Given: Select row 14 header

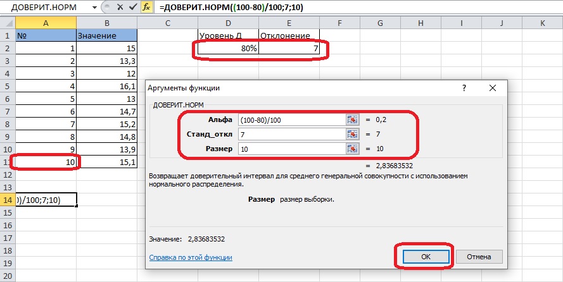Looking at the screenshot, I should coord(8,200).
